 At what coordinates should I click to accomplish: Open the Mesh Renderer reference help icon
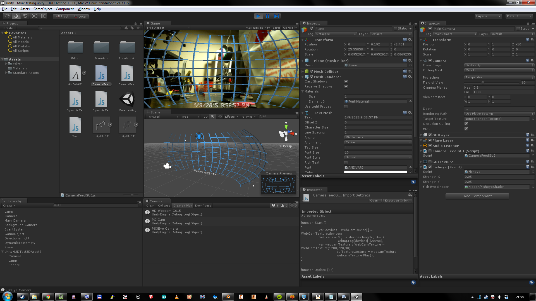405,77
